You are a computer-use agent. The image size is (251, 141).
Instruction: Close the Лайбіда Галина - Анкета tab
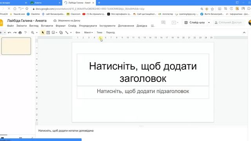click(x=93, y=3)
